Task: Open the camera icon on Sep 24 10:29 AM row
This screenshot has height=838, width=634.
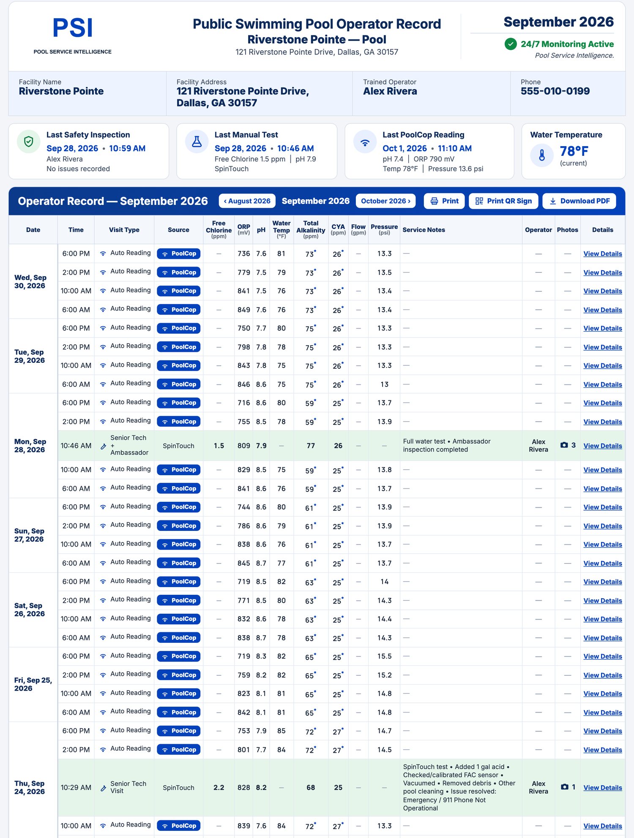Action: click(x=564, y=787)
